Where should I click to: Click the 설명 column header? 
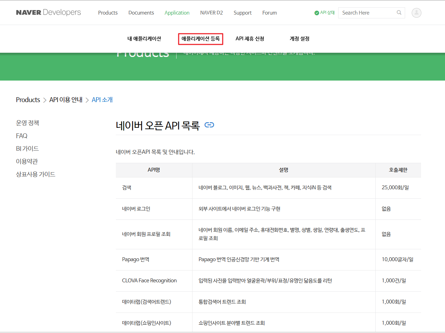284,170
